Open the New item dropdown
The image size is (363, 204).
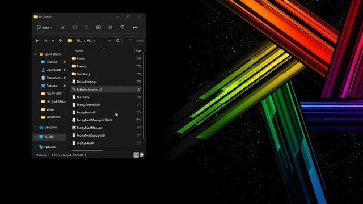coord(44,28)
